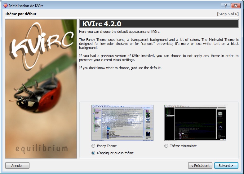Click the equilibrium caption on the side image
This screenshot has width=244, height=174.
pos(41,149)
